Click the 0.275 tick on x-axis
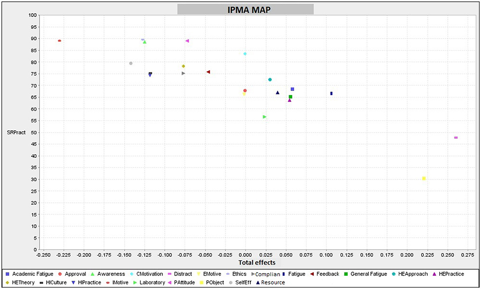This screenshot has width=481, height=289. [x=468, y=255]
